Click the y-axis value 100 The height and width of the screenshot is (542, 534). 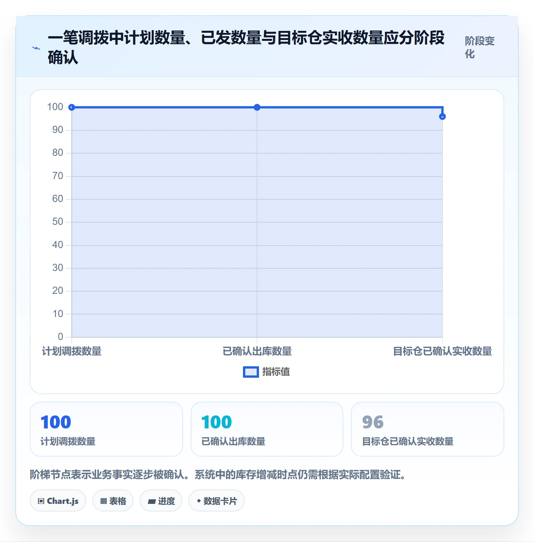pyautogui.click(x=55, y=107)
